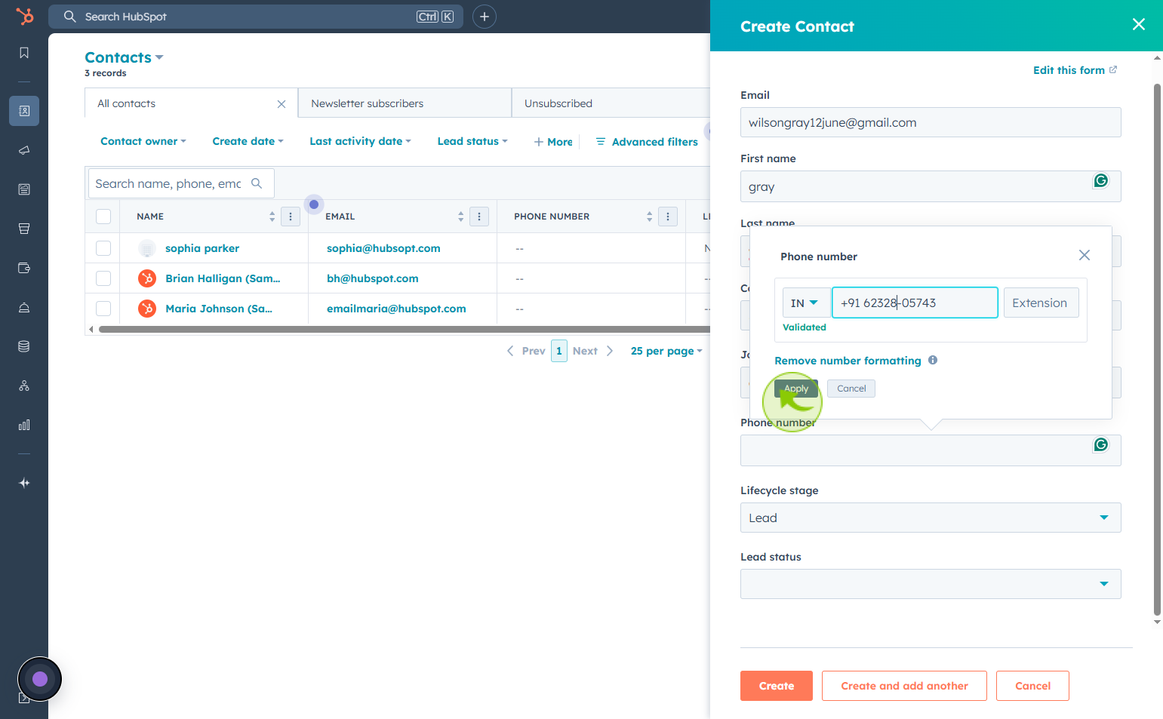Click the orange Create button
This screenshot has height=719, width=1163.
777,686
